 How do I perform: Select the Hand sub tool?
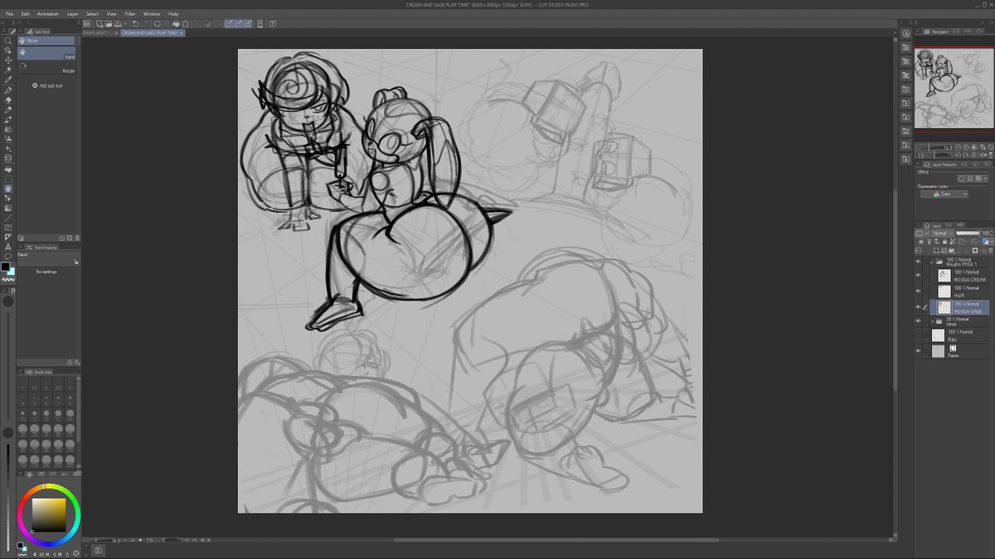pos(46,54)
